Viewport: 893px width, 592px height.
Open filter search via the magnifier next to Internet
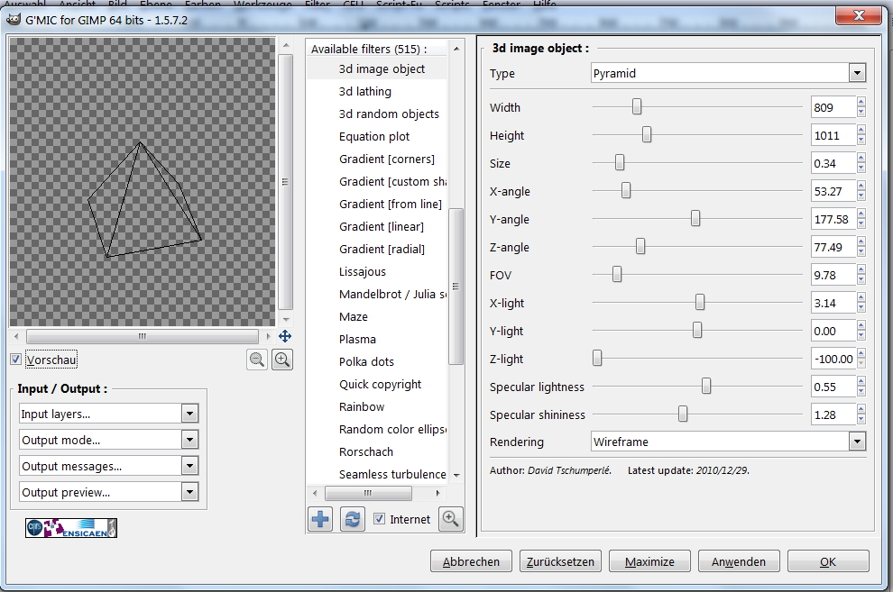[450, 519]
